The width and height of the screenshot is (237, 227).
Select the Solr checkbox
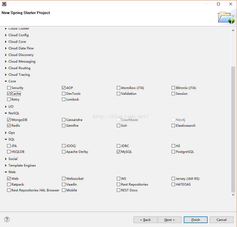tap(119, 125)
